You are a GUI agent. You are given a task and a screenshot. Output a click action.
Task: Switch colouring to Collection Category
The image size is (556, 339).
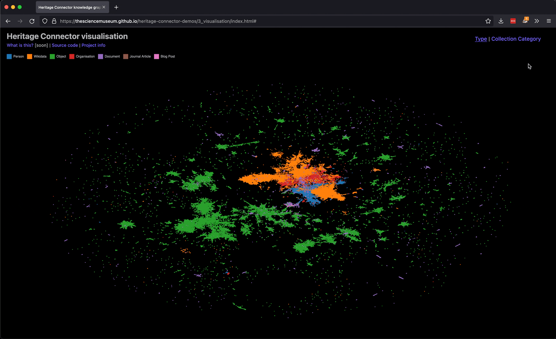pyautogui.click(x=516, y=39)
